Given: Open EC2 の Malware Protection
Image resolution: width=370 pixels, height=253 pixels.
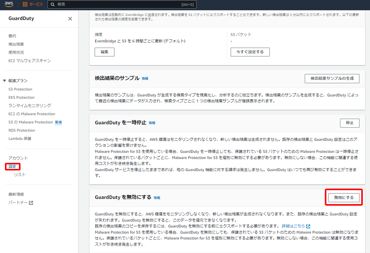Looking at the screenshot, I should pyautogui.click(x=32, y=114).
